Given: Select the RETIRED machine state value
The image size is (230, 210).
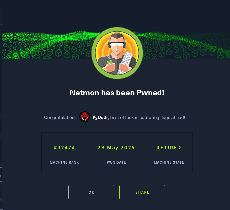Looking at the screenshot, I should [x=169, y=148].
